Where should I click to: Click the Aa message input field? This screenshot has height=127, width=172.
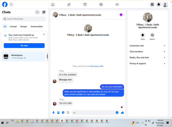coord(94,113)
